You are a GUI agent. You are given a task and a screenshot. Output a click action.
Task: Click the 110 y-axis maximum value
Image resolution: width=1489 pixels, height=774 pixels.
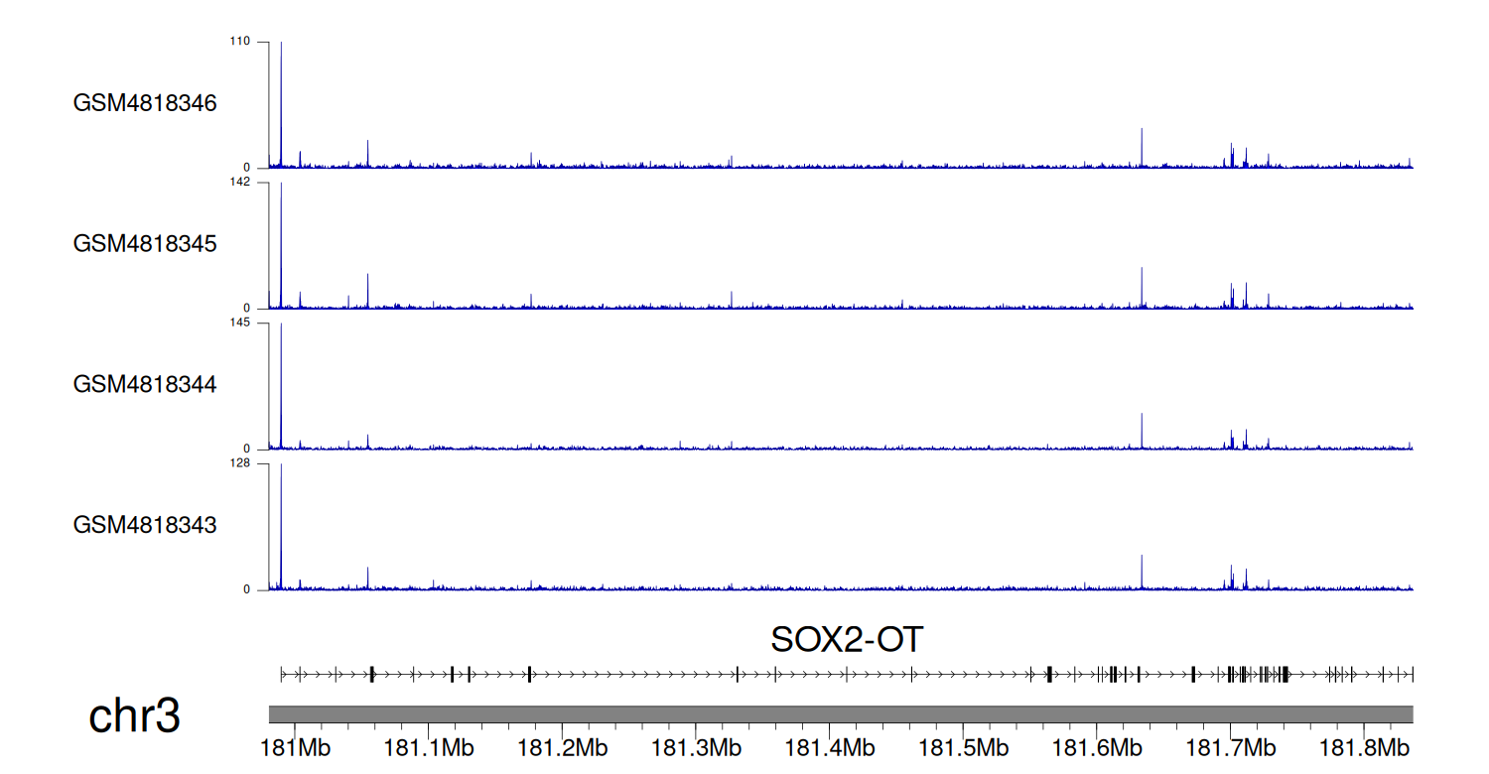[240, 42]
